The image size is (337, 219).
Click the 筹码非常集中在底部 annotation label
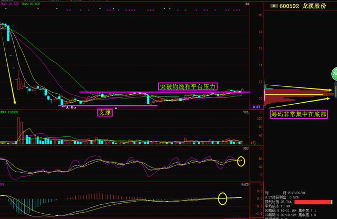[x=299, y=113]
